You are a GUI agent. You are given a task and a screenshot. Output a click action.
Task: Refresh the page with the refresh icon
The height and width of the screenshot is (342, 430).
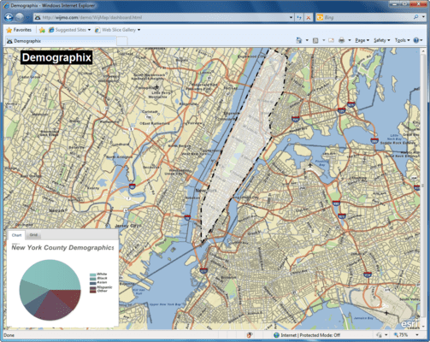(x=299, y=17)
